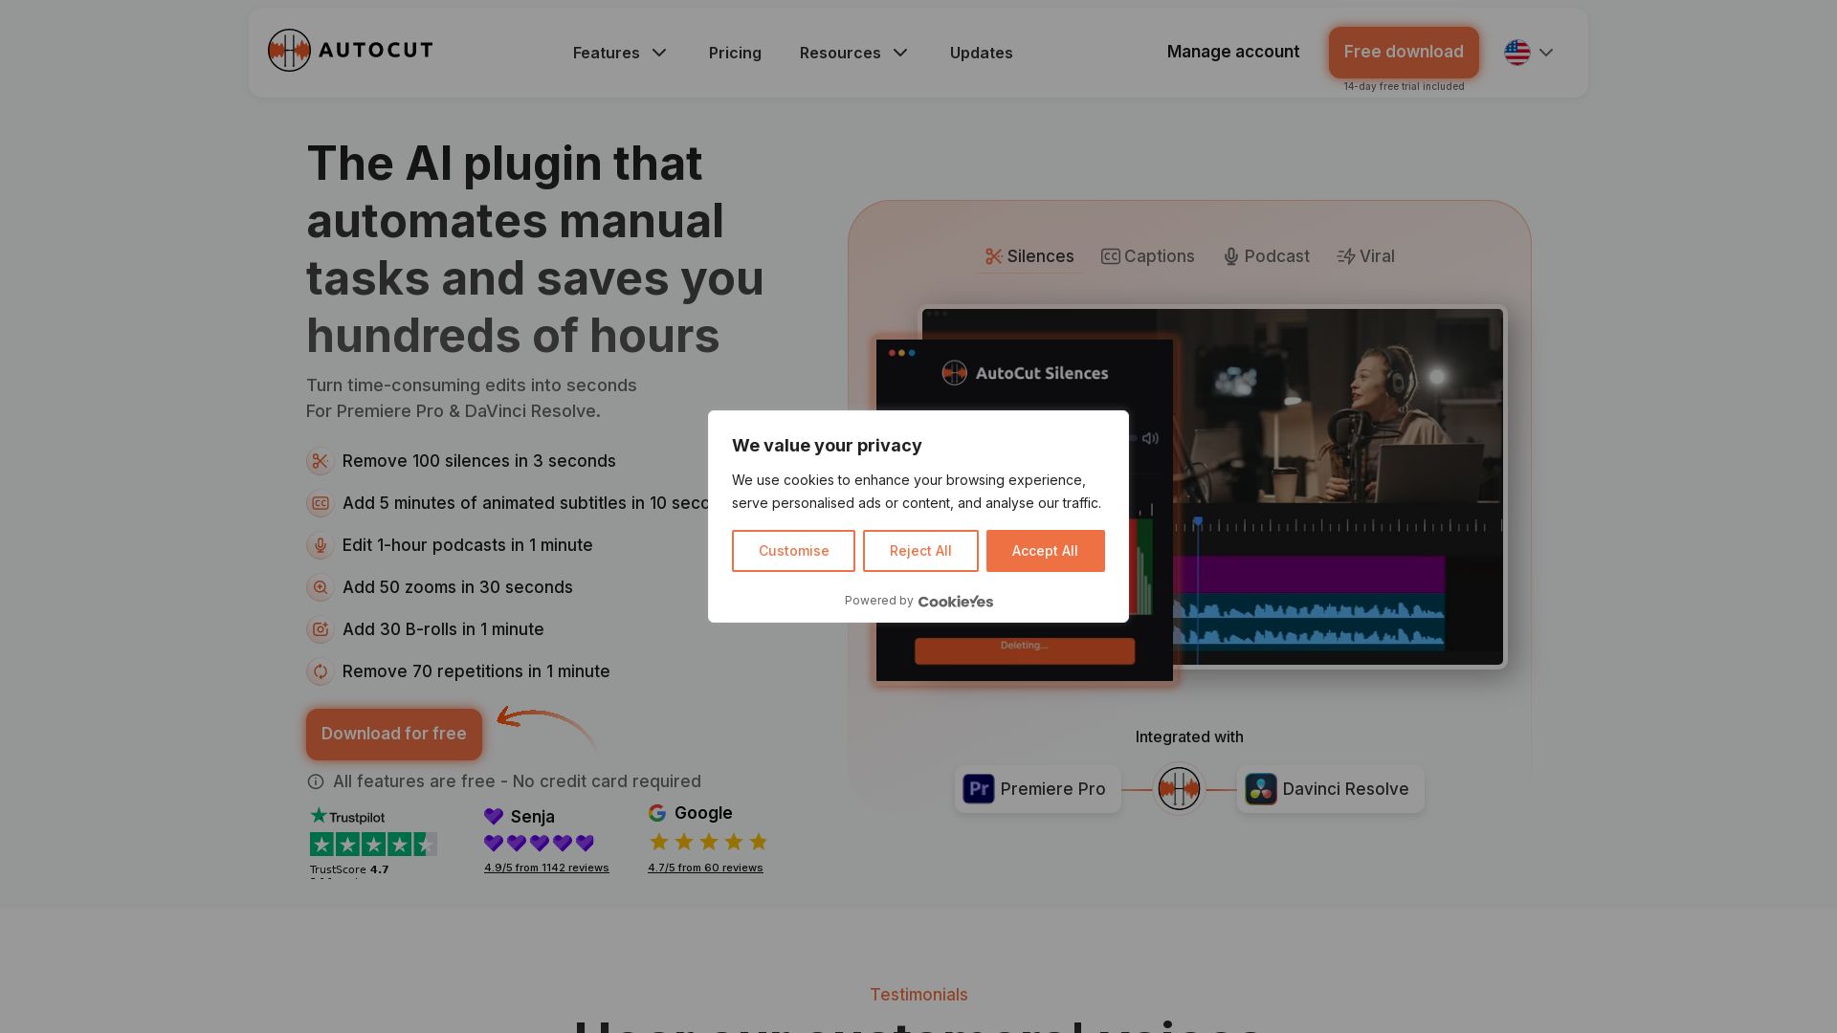Click the Trustpilot star rating
This screenshot has height=1033, width=1837.
point(373,845)
